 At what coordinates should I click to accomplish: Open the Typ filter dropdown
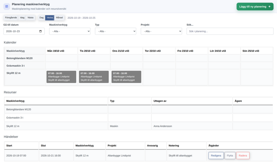pyautogui.click(x=116, y=31)
